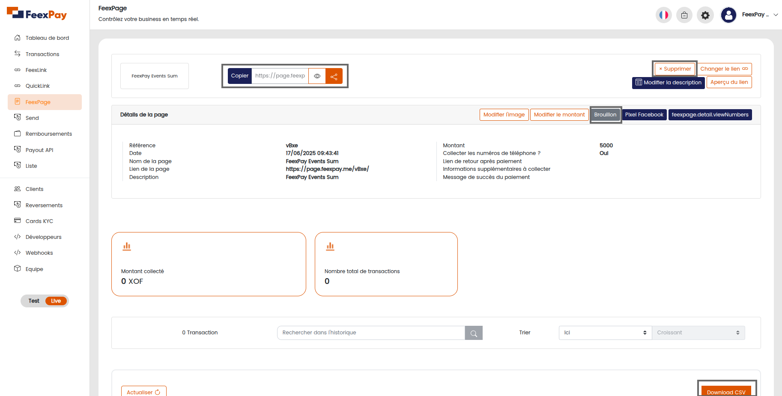Switch to Test mode
The image size is (782, 396).
tap(34, 301)
